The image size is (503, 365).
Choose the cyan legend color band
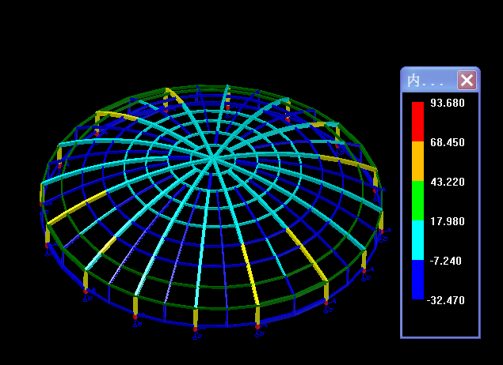tap(417, 240)
